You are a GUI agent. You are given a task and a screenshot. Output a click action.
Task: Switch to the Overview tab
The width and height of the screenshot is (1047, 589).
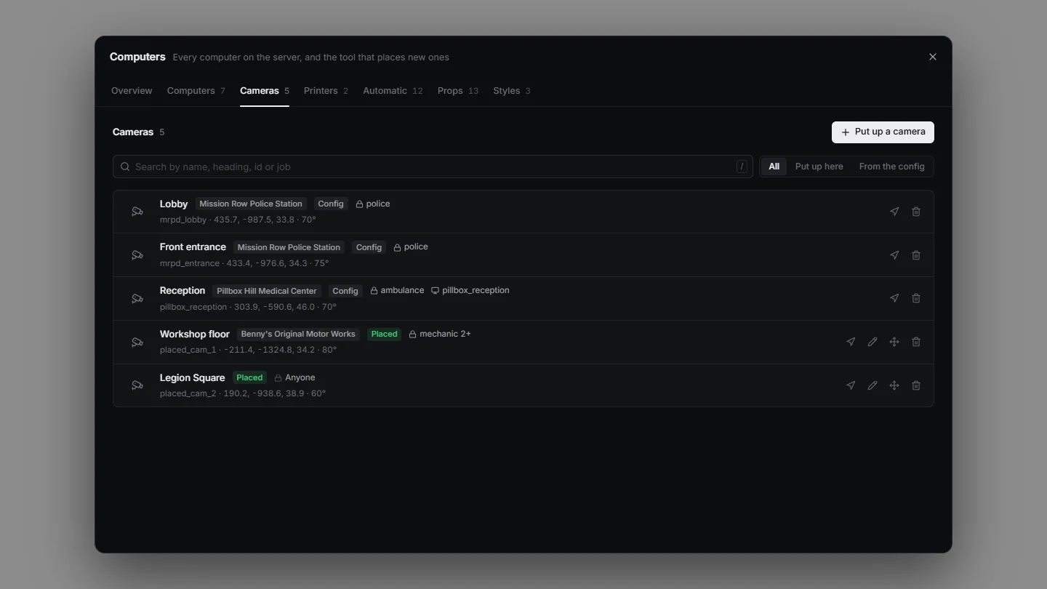132,91
